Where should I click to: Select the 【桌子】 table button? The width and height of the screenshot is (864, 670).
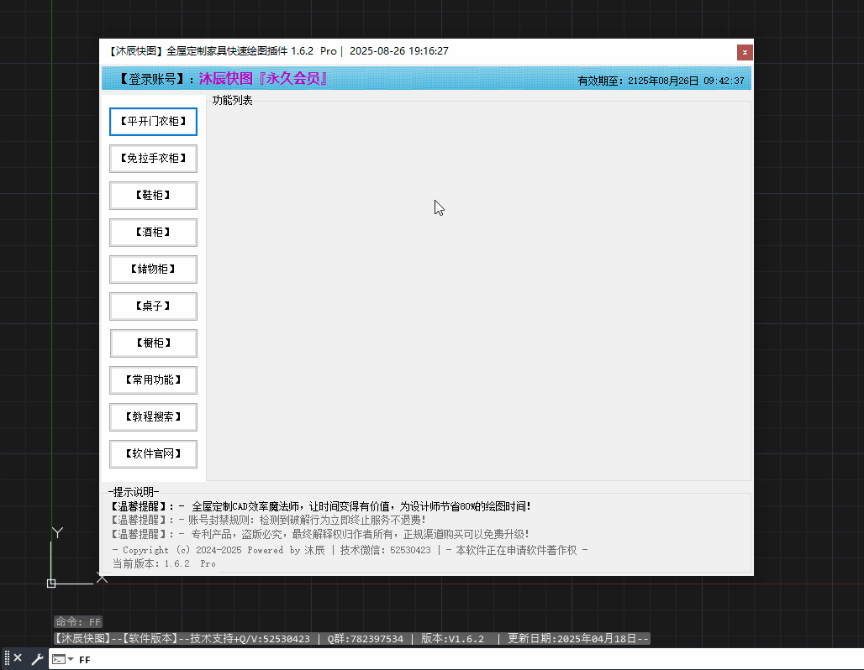pyautogui.click(x=153, y=306)
